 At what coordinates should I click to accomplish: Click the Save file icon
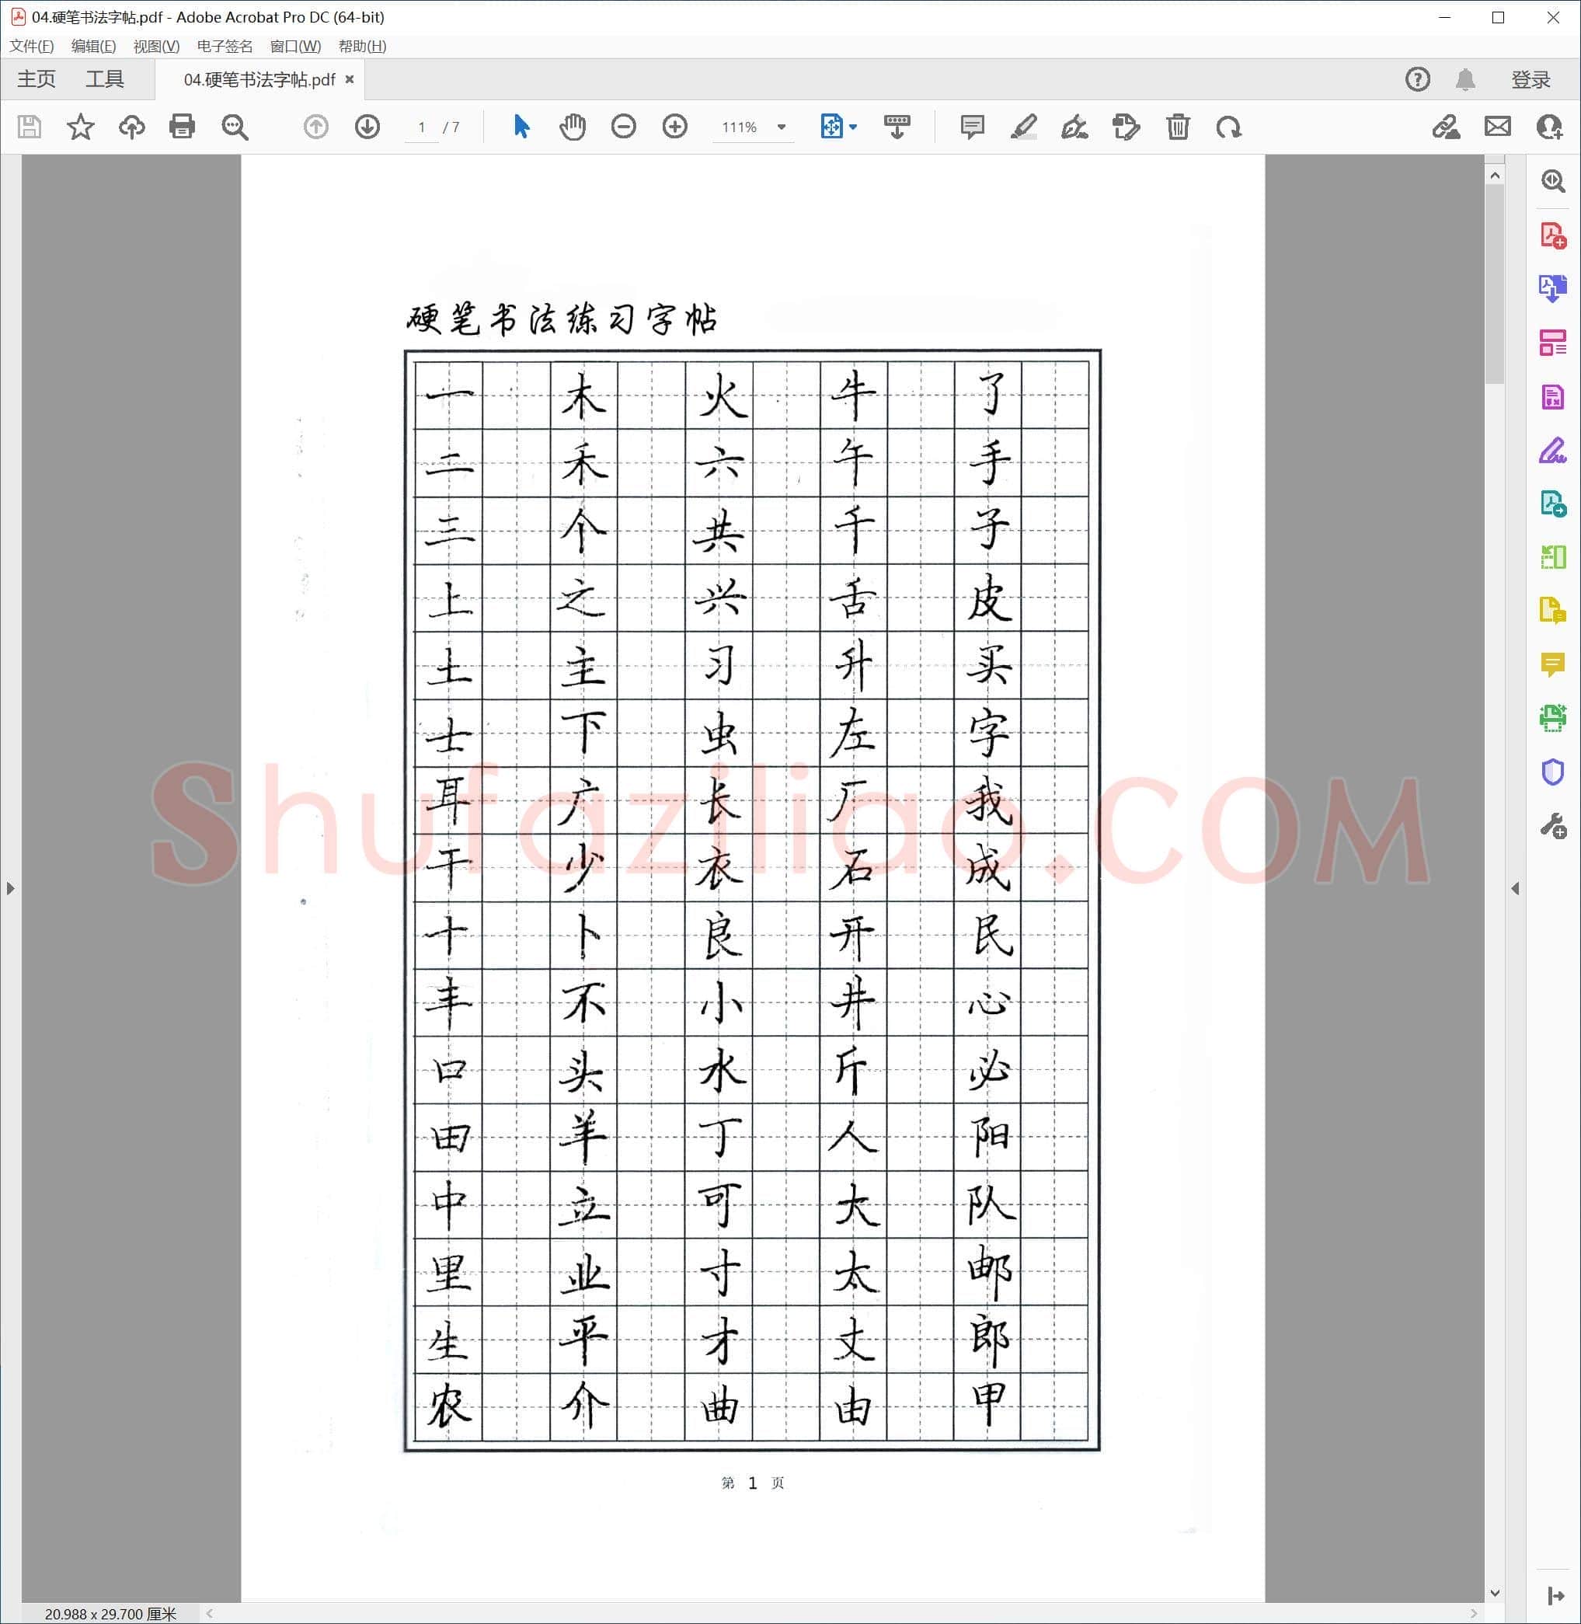tap(30, 127)
